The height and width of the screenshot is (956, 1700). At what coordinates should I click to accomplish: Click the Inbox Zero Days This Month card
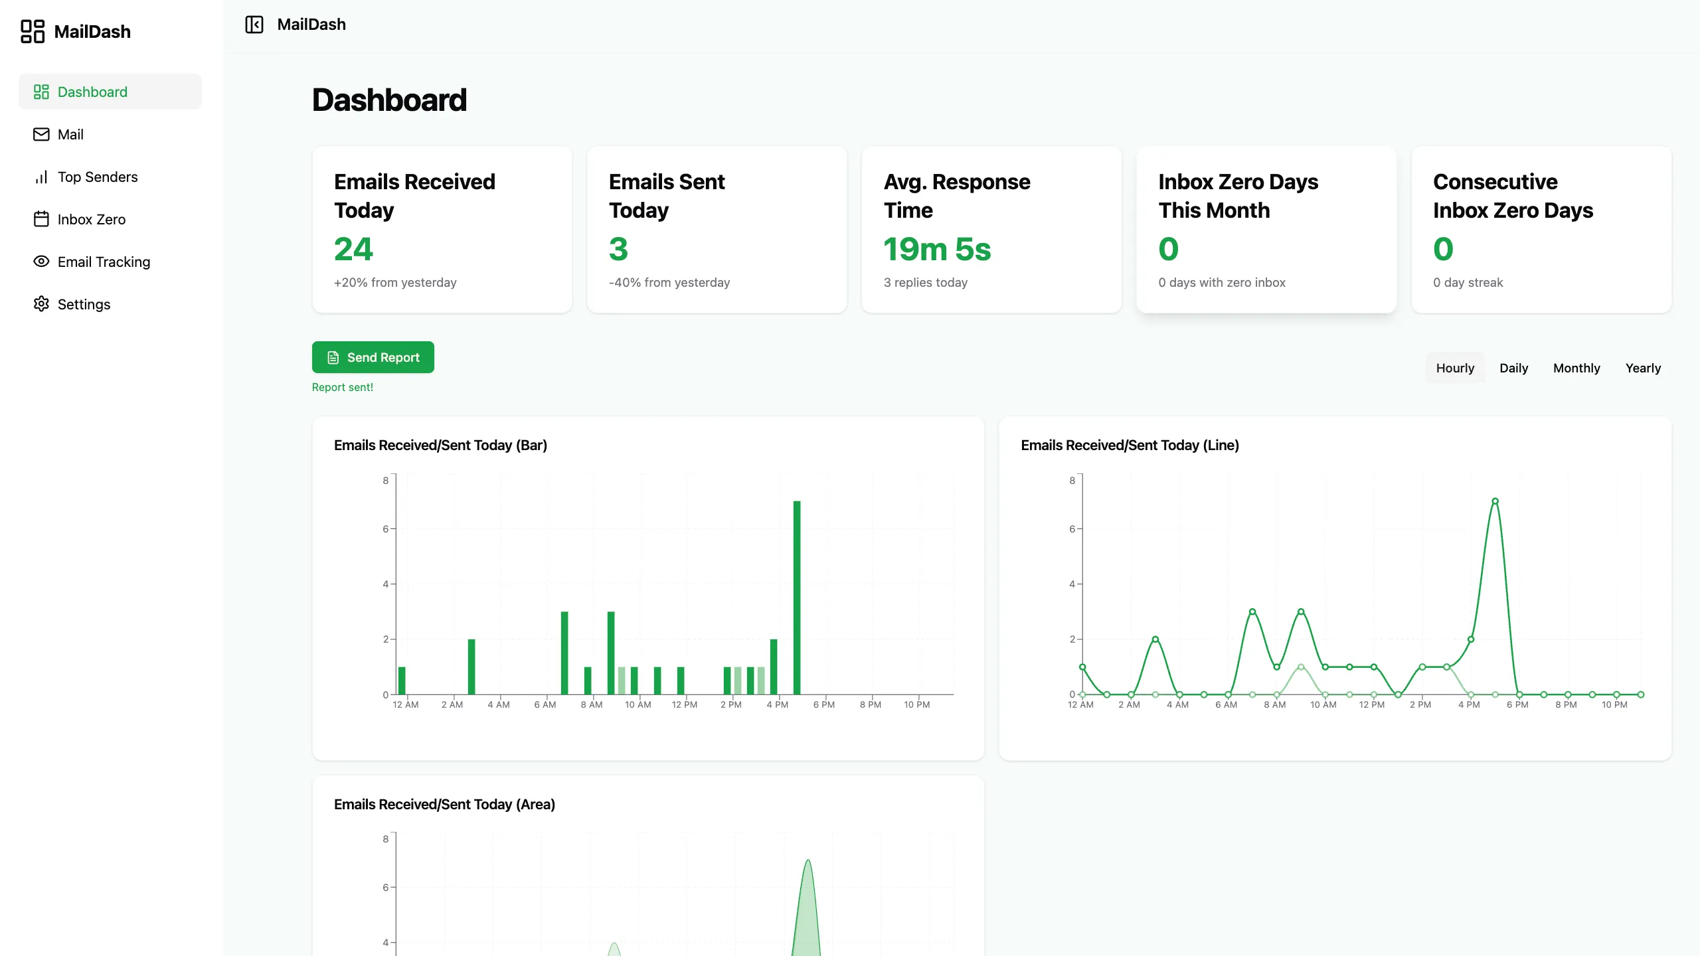[x=1266, y=230]
